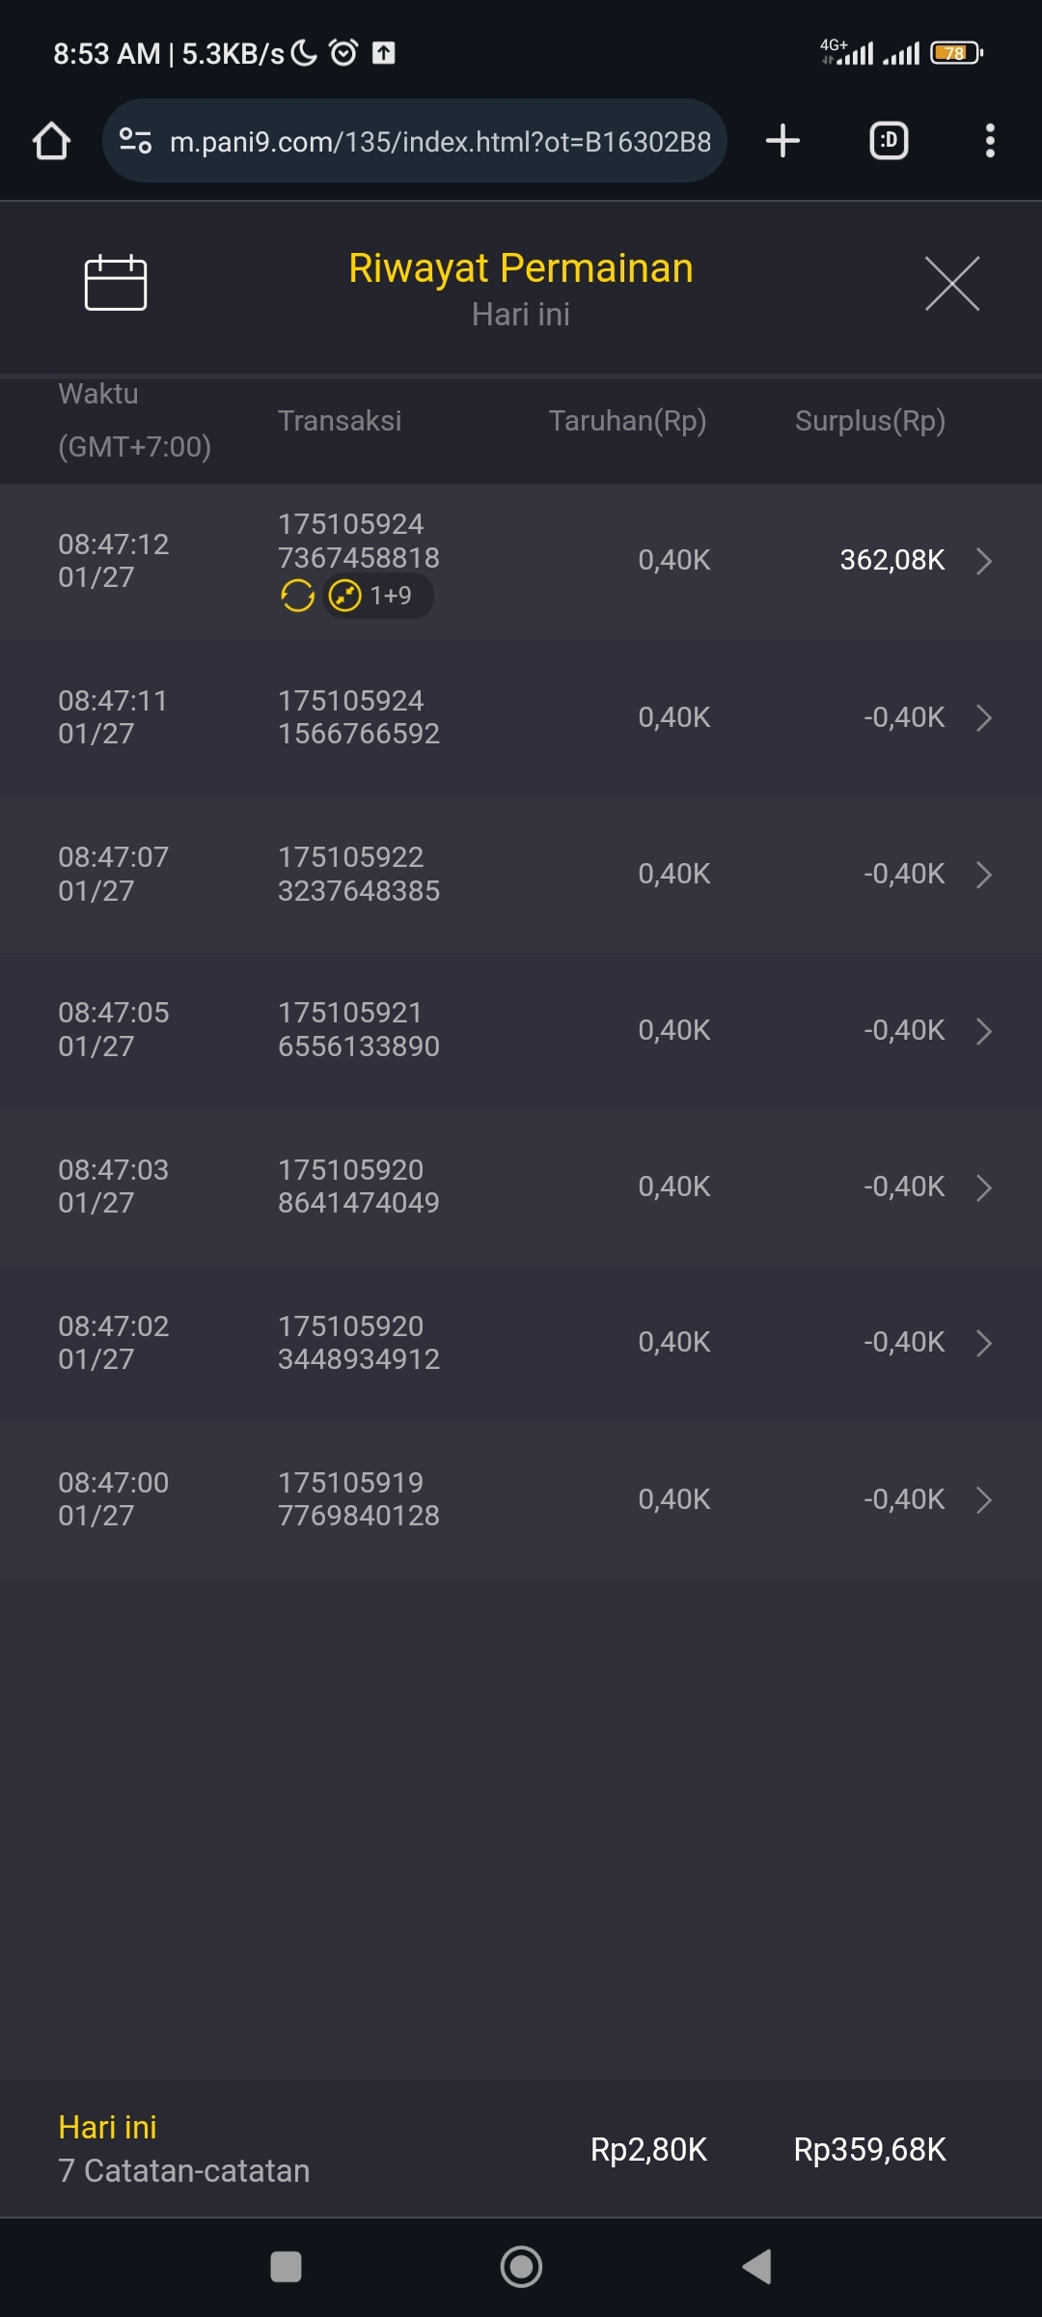1042x2317 pixels.
Task: Expand the 08:47:07 transaction chevron
Action: [983, 875]
